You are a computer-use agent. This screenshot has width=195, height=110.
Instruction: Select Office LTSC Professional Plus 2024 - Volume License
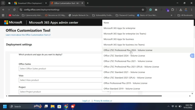[x=148, y=50]
